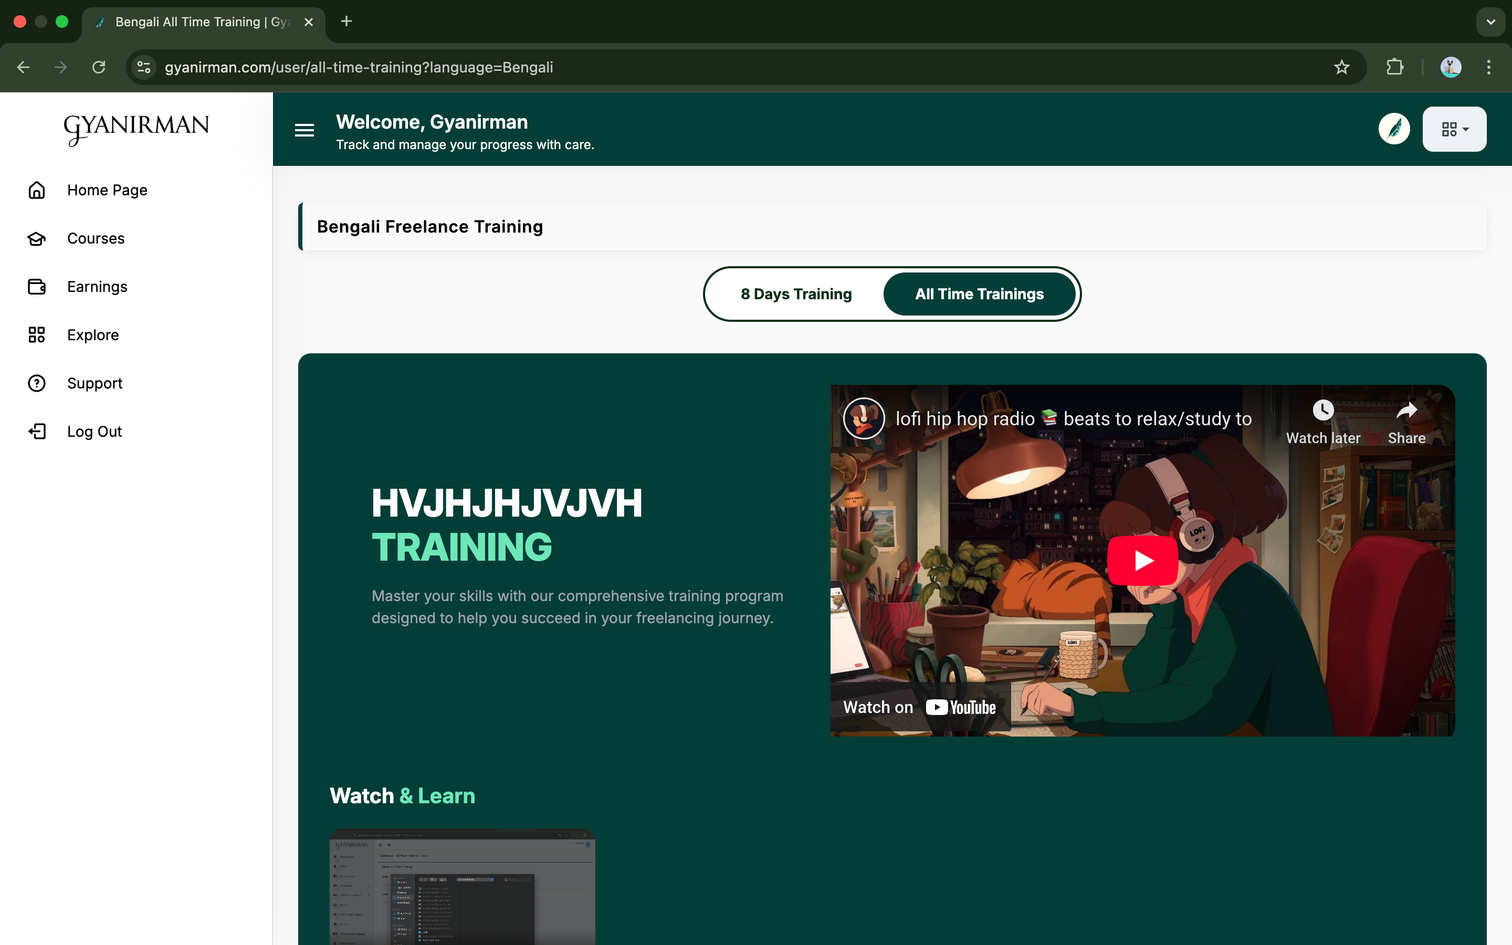Open Courses via graduation cap icon

tap(37, 238)
